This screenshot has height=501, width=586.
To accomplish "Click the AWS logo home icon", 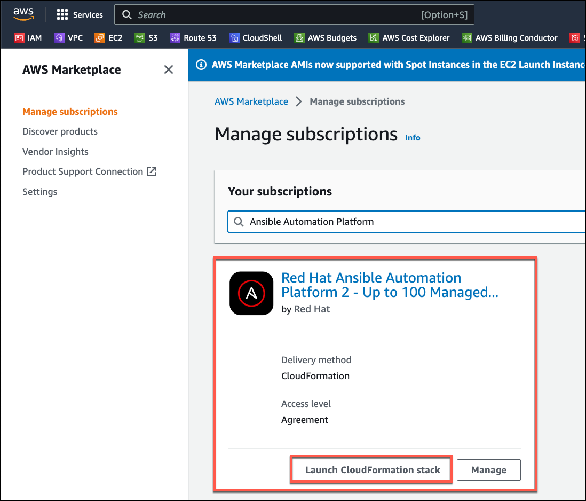I will (23, 14).
